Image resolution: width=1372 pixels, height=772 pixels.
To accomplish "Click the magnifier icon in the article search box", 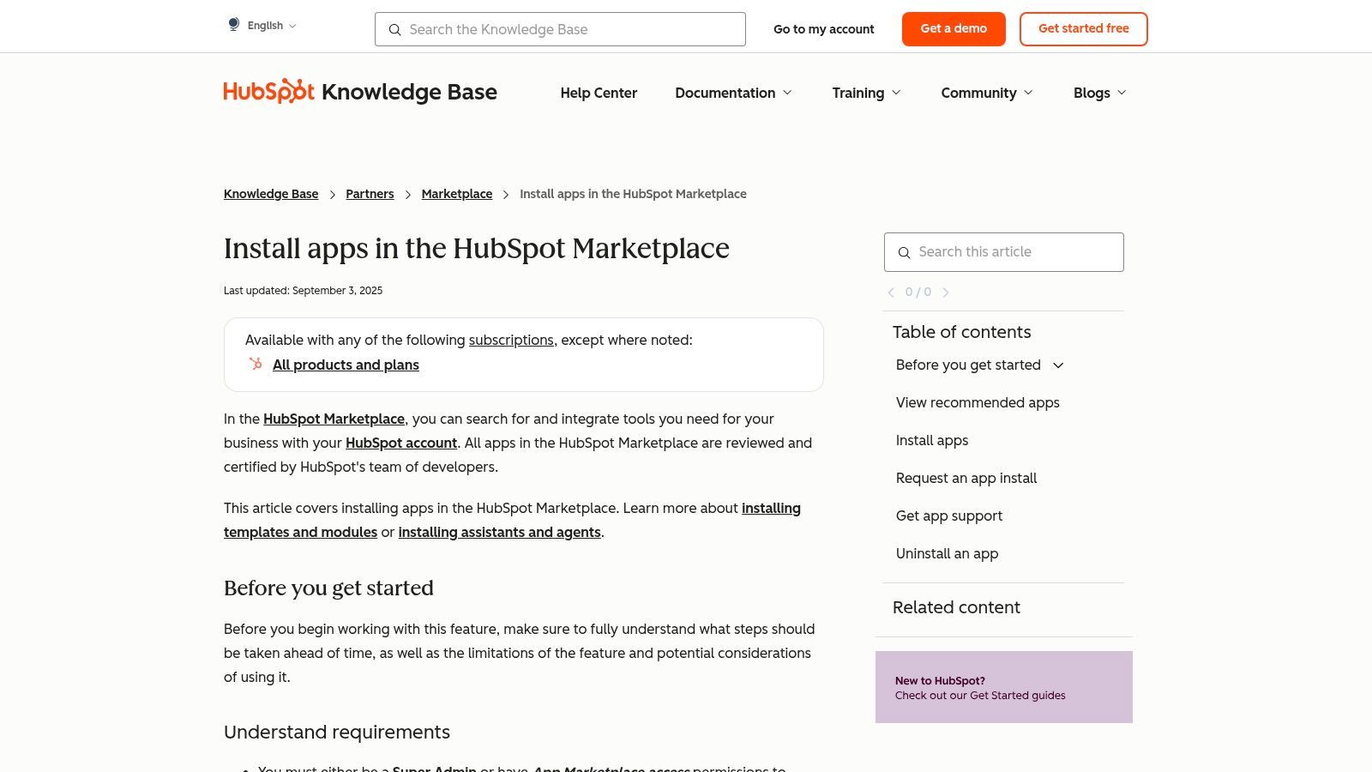I will [905, 252].
